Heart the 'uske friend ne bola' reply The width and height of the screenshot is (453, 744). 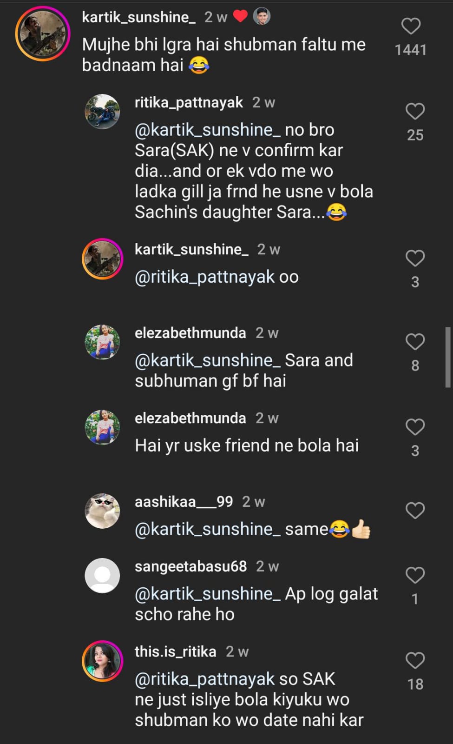click(x=415, y=427)
